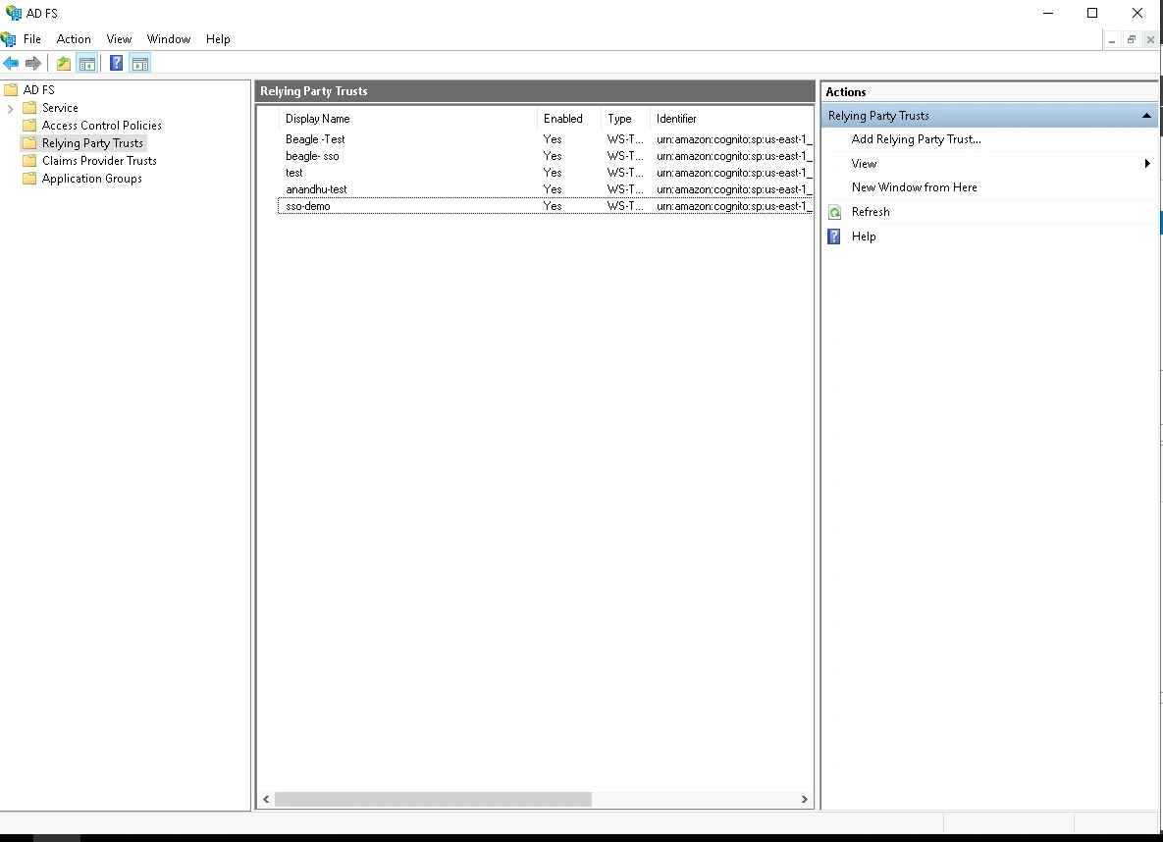Select the test trust row
Image resolution: width=1163 pixels, height=842 pixels.
545,173
